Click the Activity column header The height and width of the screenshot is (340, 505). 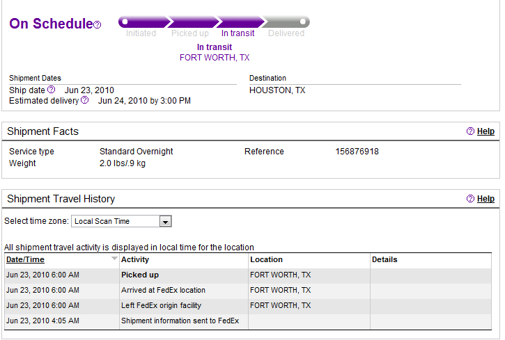(x=135, y=259)
